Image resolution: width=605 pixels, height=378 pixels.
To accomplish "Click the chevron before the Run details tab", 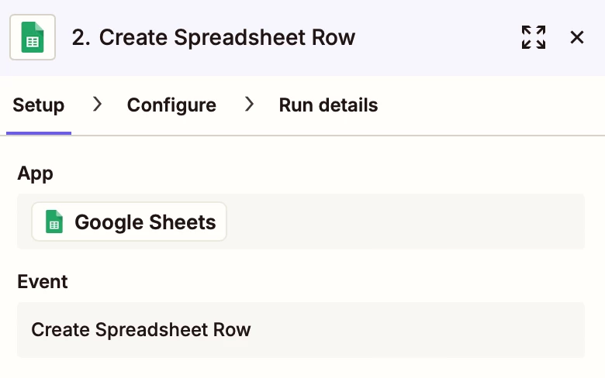I will click(249, 104).
